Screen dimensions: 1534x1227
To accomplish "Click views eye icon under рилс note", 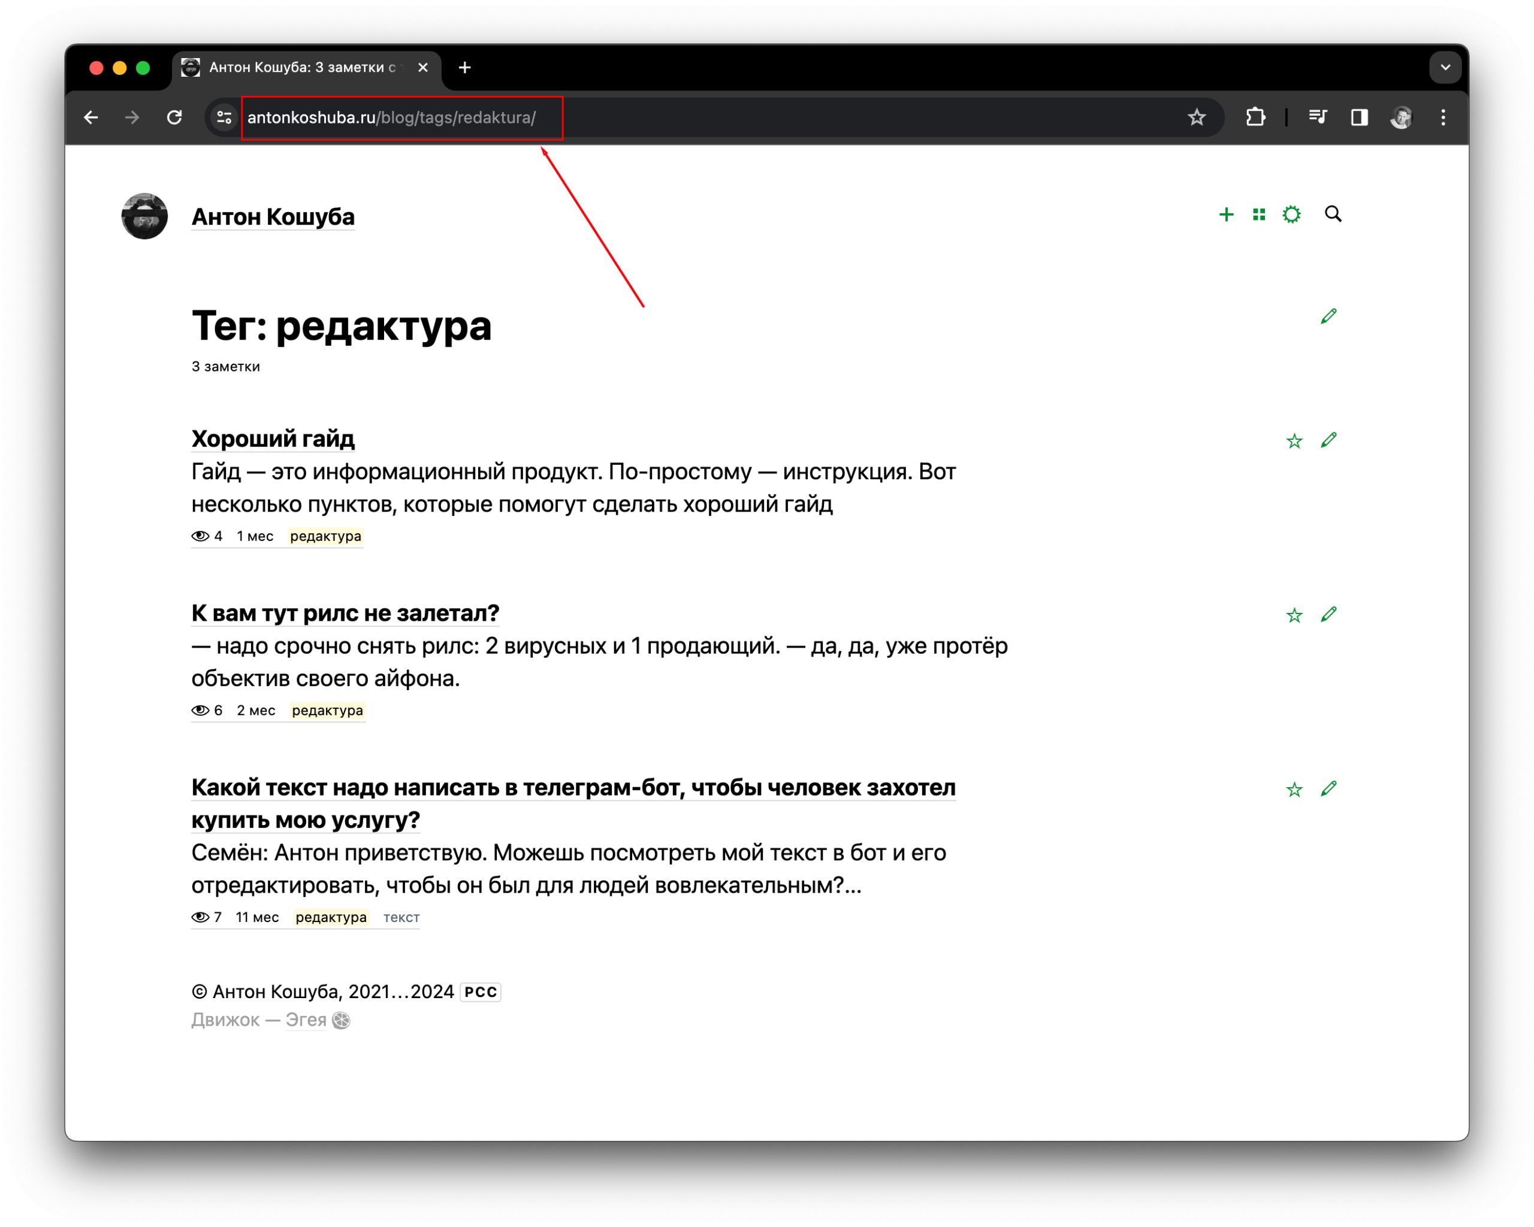I will click(x=201, y=711).
